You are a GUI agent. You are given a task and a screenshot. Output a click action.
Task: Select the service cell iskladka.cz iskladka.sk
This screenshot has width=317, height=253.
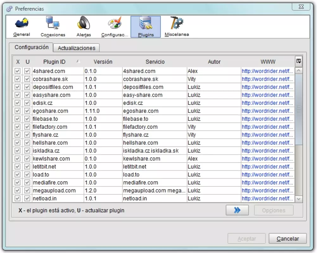[155, 151]
